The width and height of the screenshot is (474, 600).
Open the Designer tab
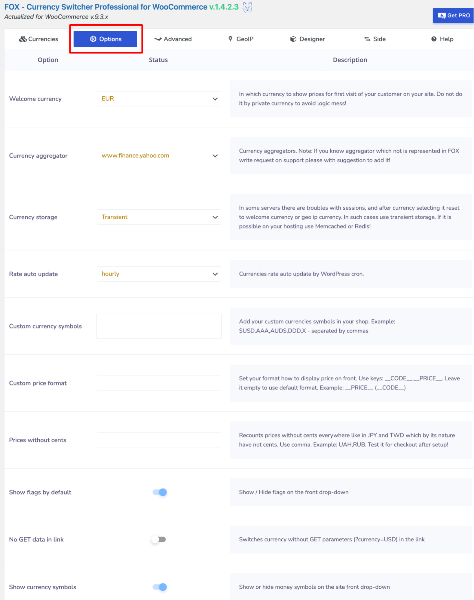(307, 39)
